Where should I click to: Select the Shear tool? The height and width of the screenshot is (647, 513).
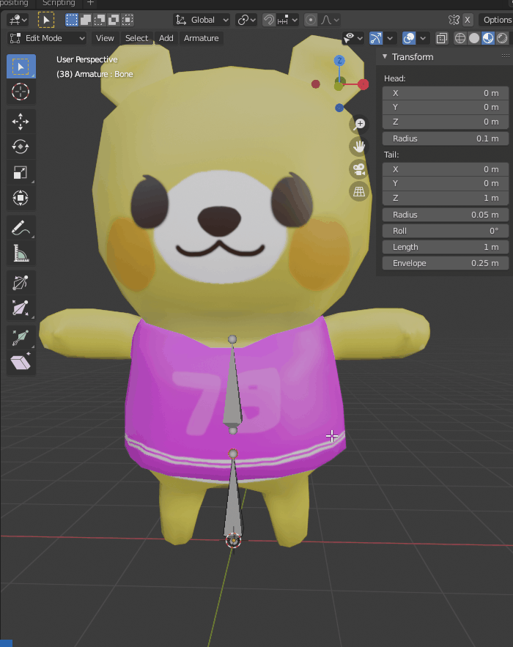[21, 363]
